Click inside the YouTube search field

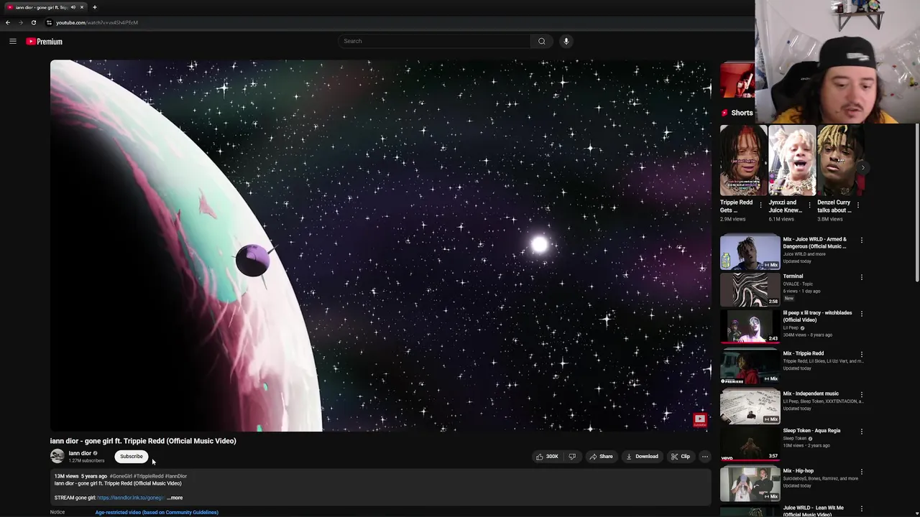tap(435, 41)
